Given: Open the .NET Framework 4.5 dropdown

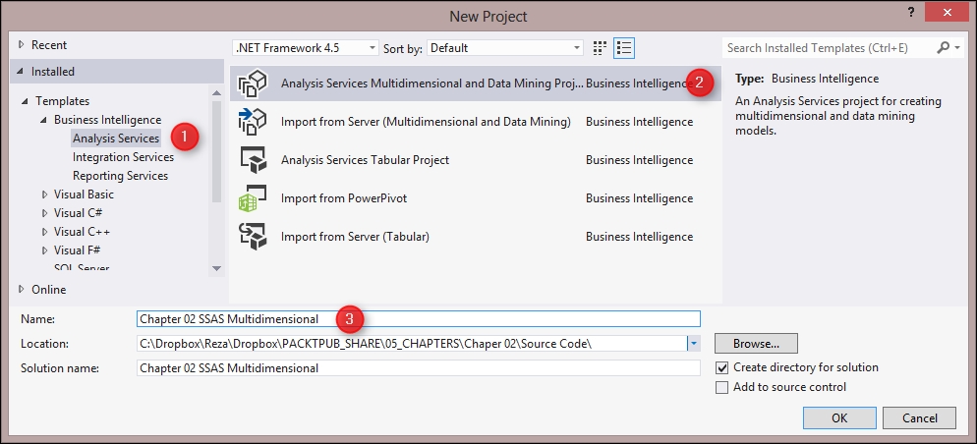Looking at the screenshot, I should (x=306, y=48).
